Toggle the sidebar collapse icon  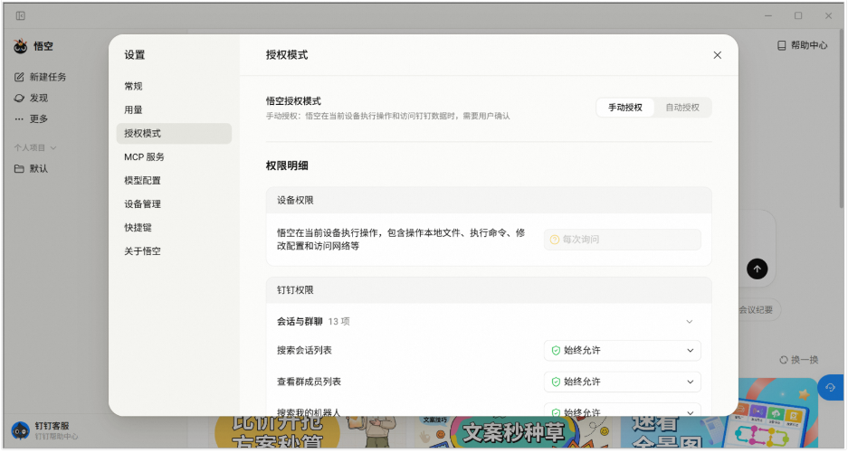tap(21, 15)
